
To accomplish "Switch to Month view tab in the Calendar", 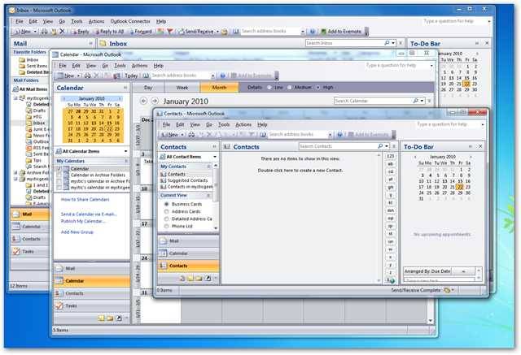I will click(219, 88).
